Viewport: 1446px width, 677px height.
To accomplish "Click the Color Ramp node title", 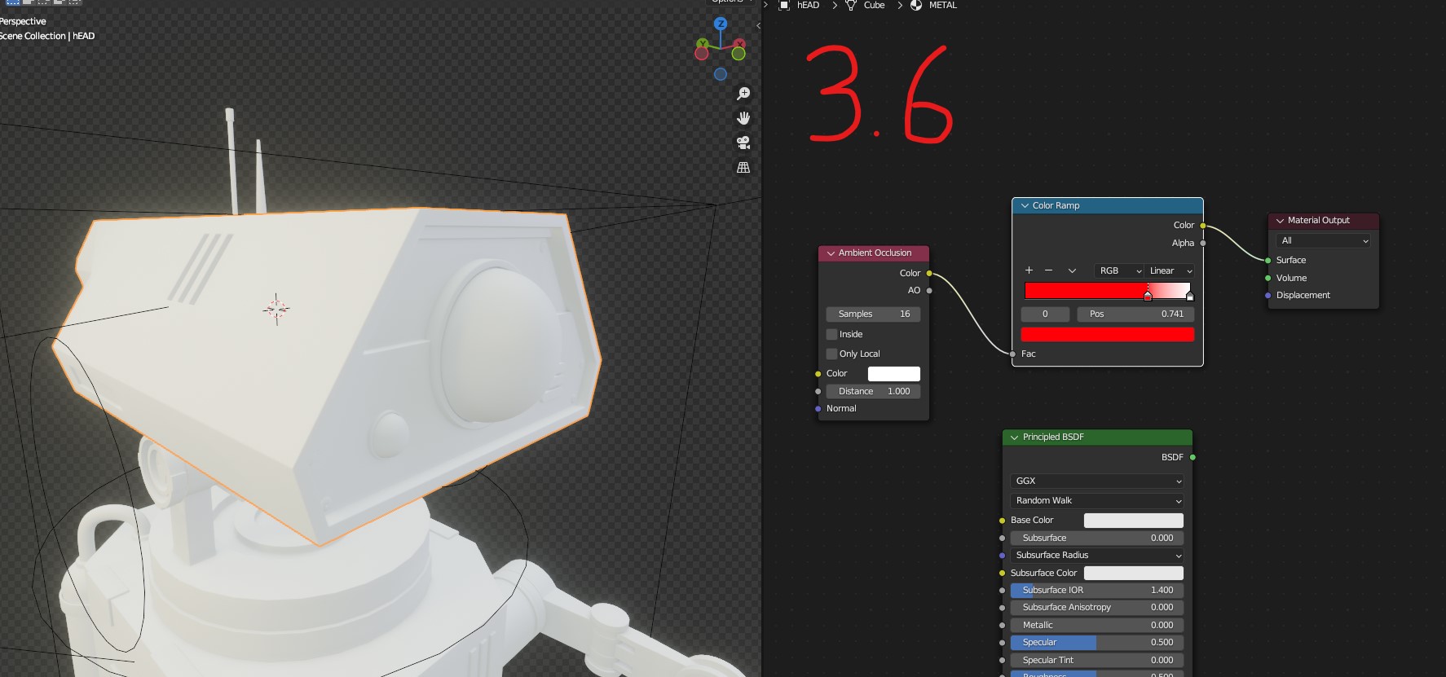I will [x=1056, y=205].
